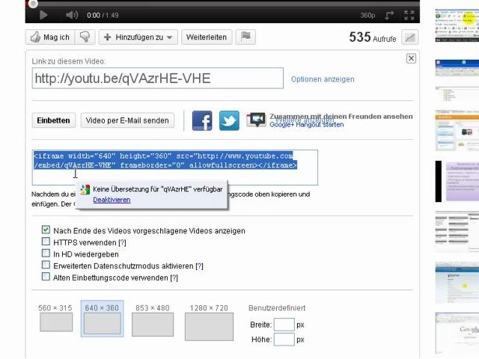Click the 'Deaktivieren' link in translation popup
Screen dimensions: 479x359
[112, 200]
